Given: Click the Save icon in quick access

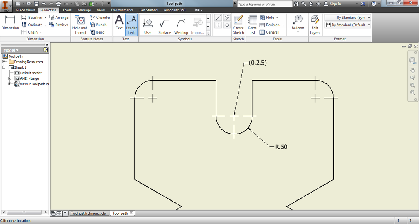Looking at the screenshot, I should (x=36, y=4).
